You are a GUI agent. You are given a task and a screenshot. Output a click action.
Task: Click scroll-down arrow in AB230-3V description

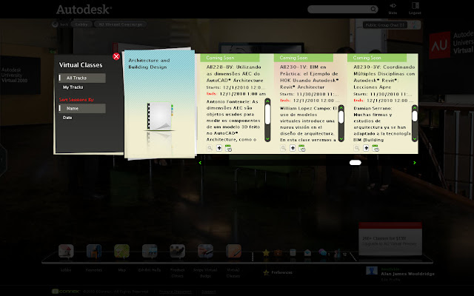pos(415,138)
